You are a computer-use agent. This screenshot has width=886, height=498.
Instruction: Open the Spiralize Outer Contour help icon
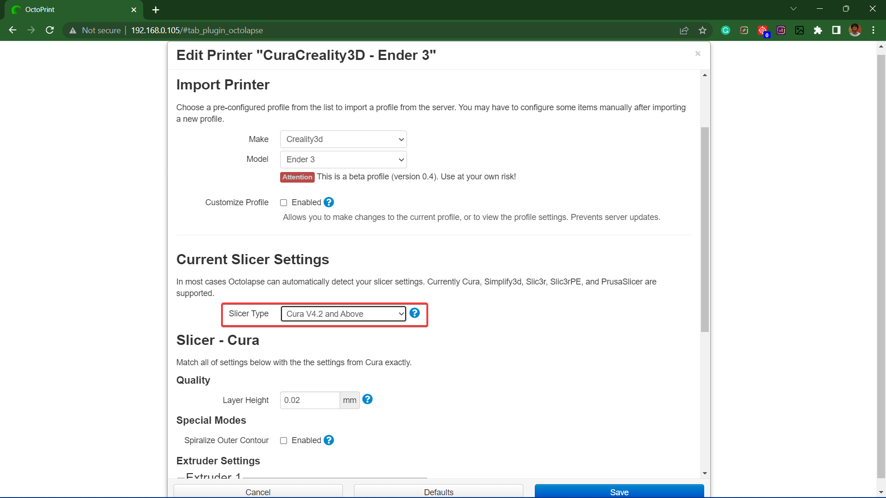coord(329,440)
